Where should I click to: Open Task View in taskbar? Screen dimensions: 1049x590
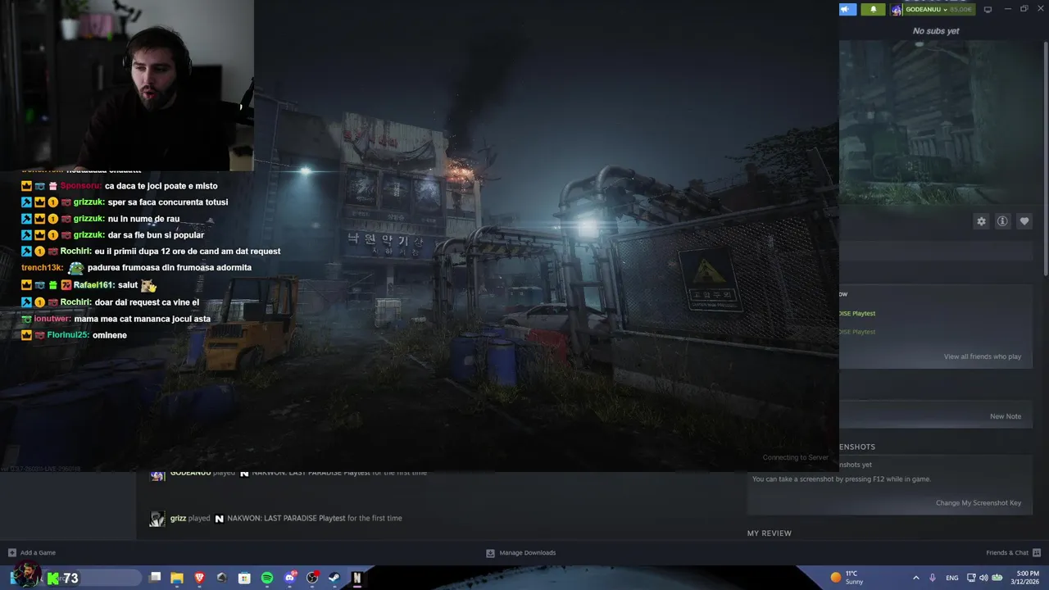point(155,578)
